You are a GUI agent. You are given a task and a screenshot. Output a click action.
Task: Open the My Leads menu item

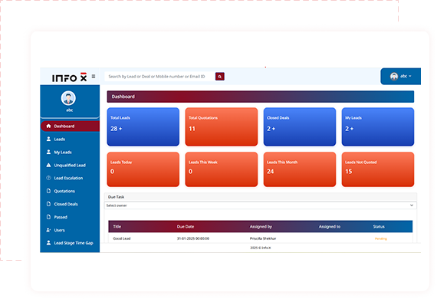point(63,152)
